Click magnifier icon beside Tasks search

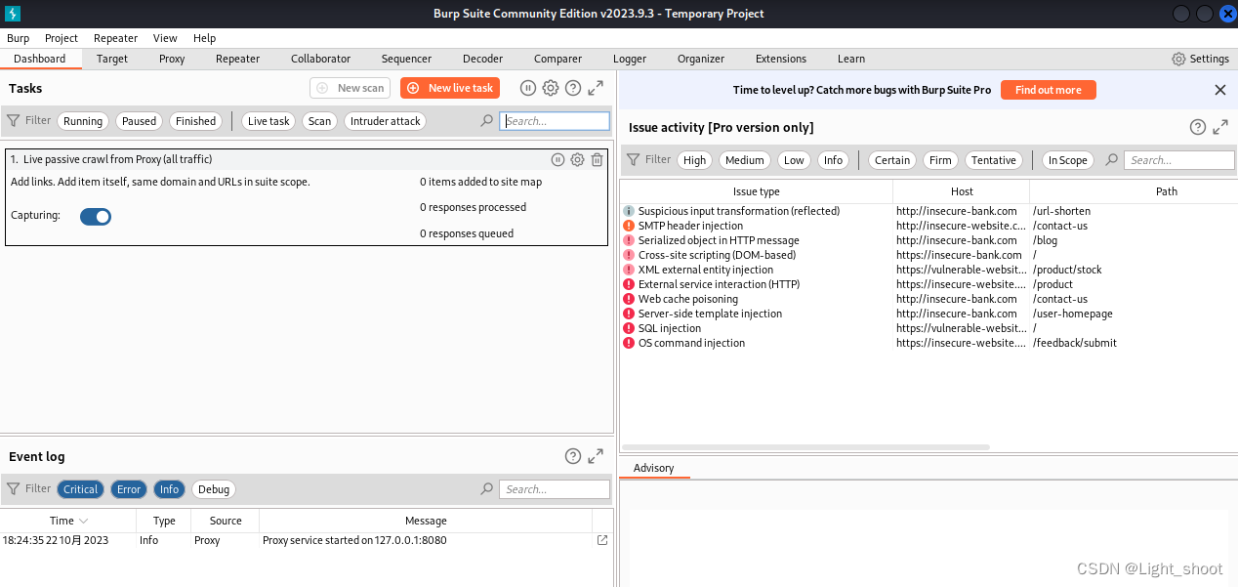[487, 121]
